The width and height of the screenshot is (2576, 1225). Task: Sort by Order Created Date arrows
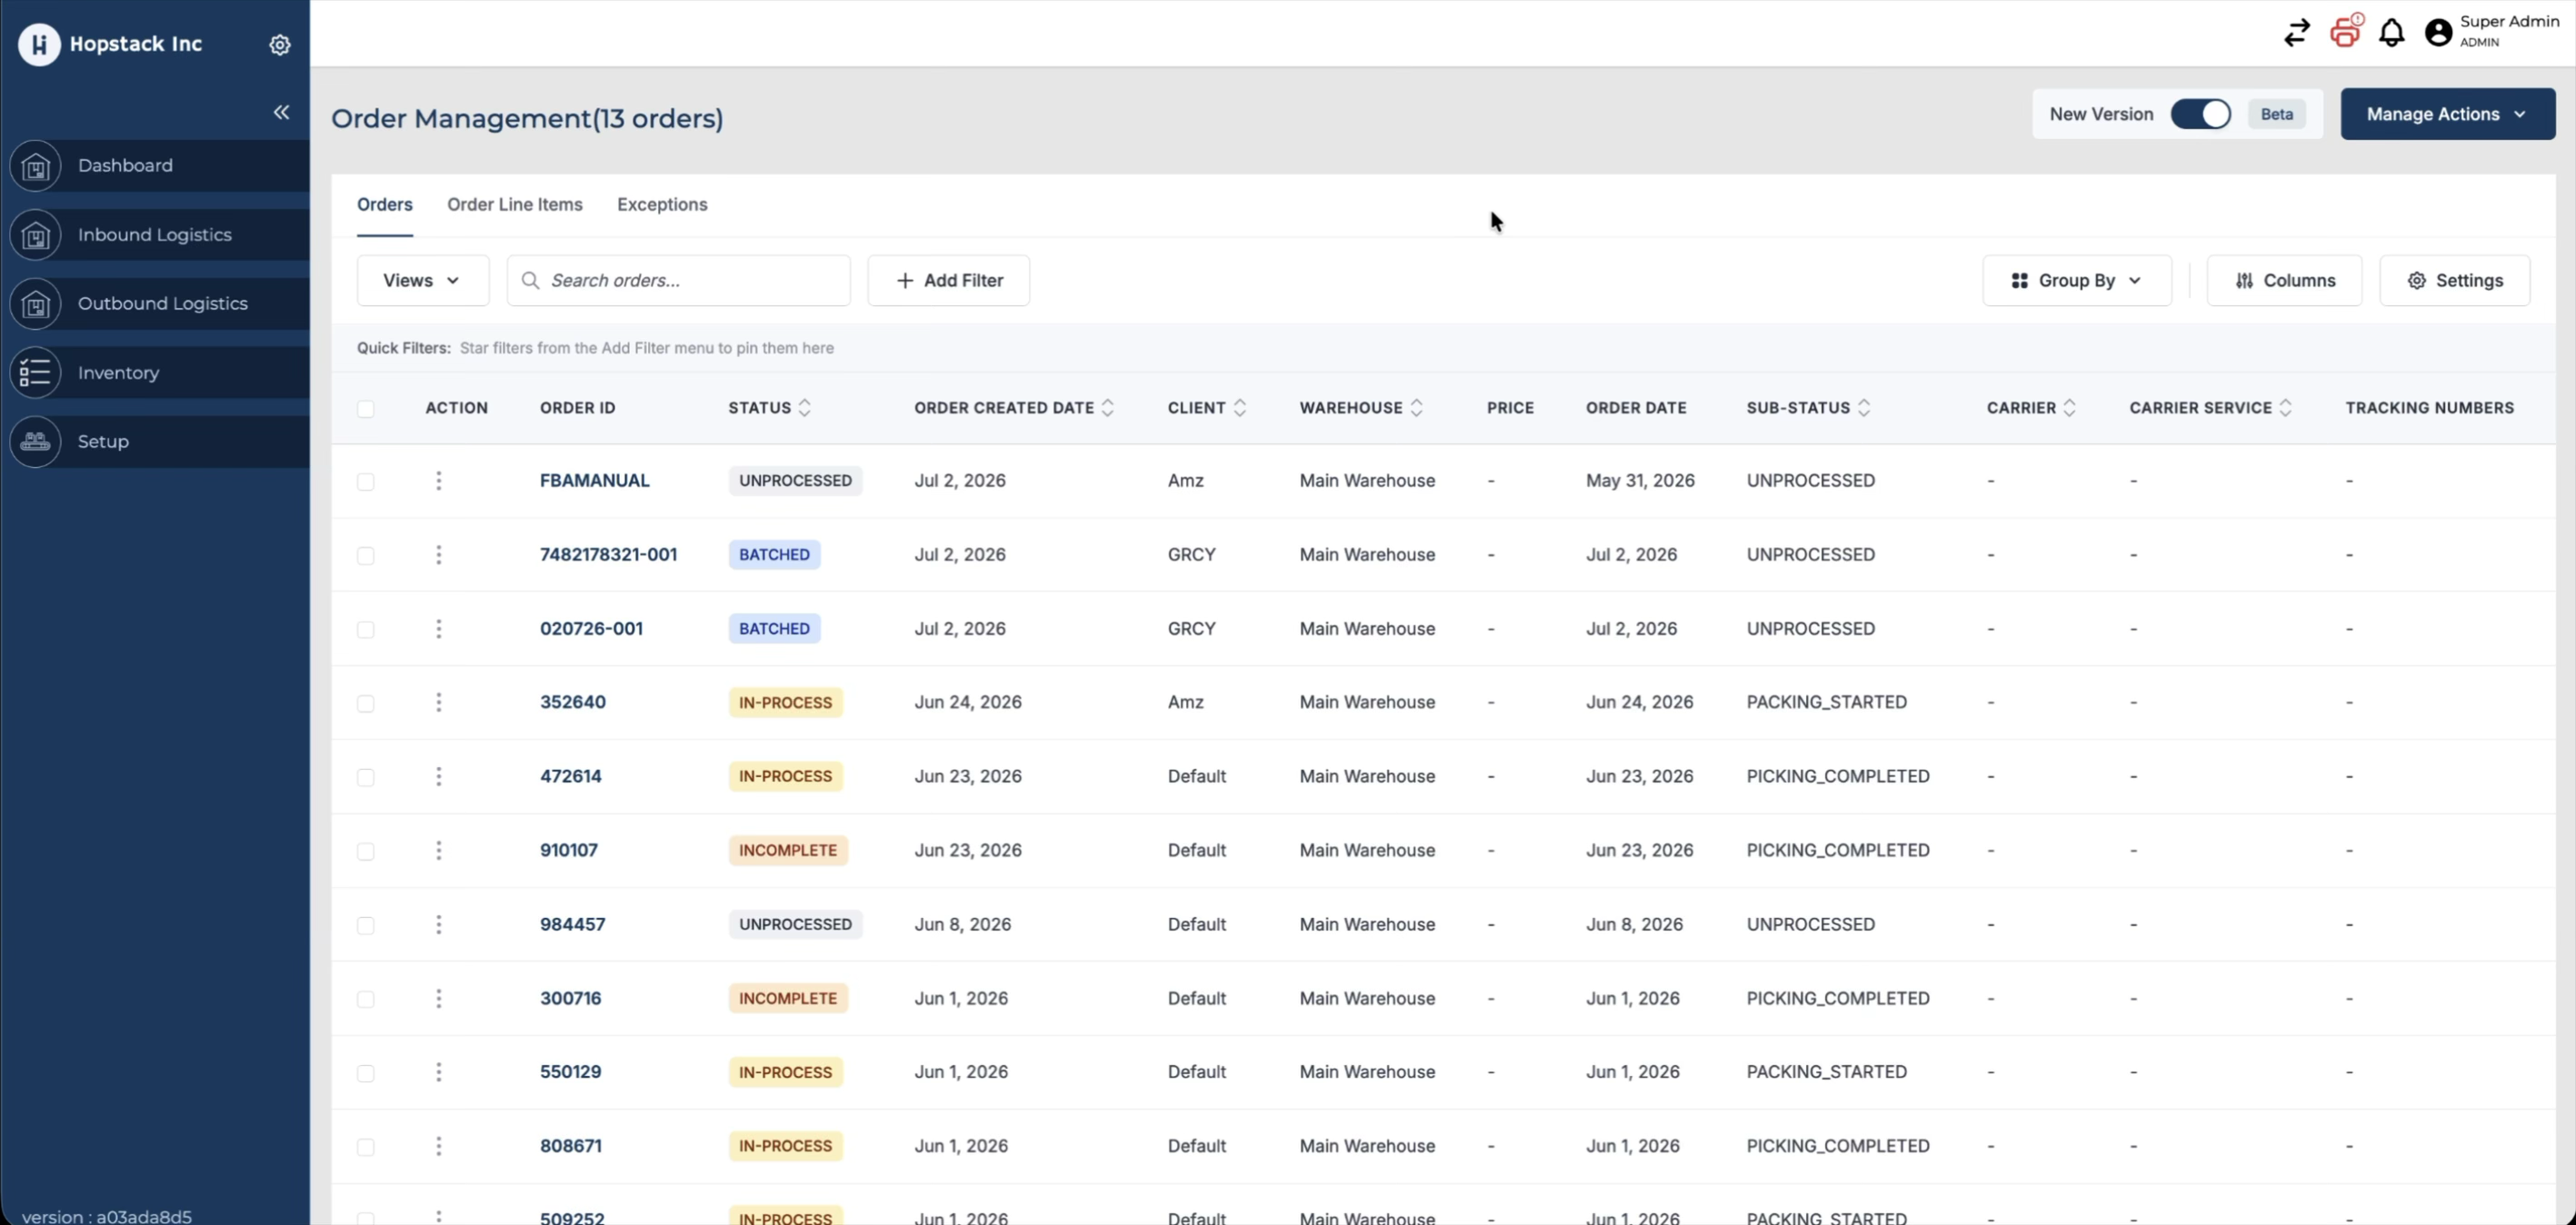[x=1108, y=408]
